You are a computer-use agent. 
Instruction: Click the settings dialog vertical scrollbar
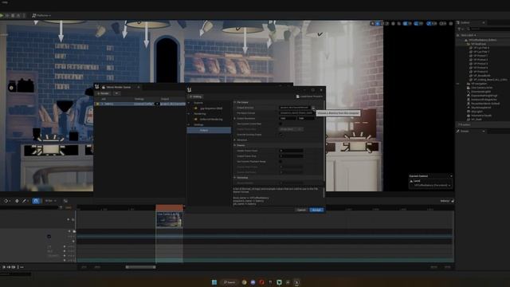coord(324,142)
